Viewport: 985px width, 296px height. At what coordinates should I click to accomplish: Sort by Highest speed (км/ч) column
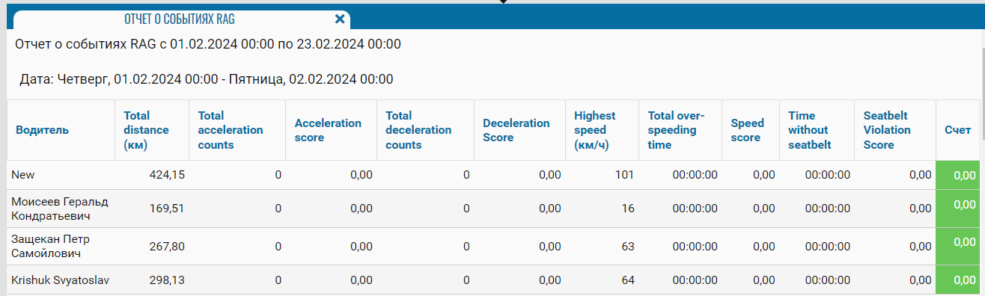[x=595, y=130]
